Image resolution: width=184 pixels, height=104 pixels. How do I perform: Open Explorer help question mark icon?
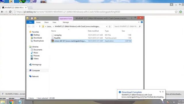pos(142,22)
